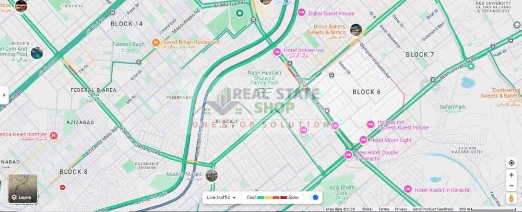Open the Layers thumbnail selector
Viewport: 522px width, 212px height.
(23, 189)
